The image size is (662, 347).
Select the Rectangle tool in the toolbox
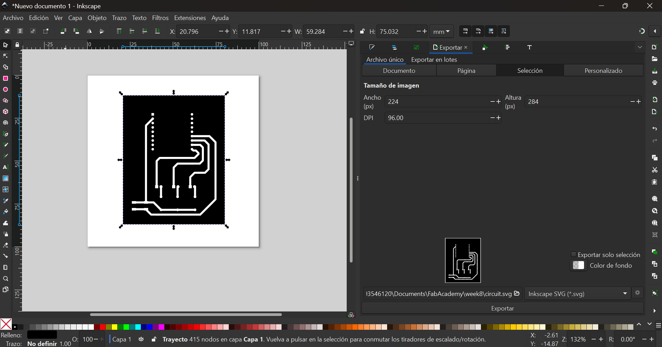point(6,79)
